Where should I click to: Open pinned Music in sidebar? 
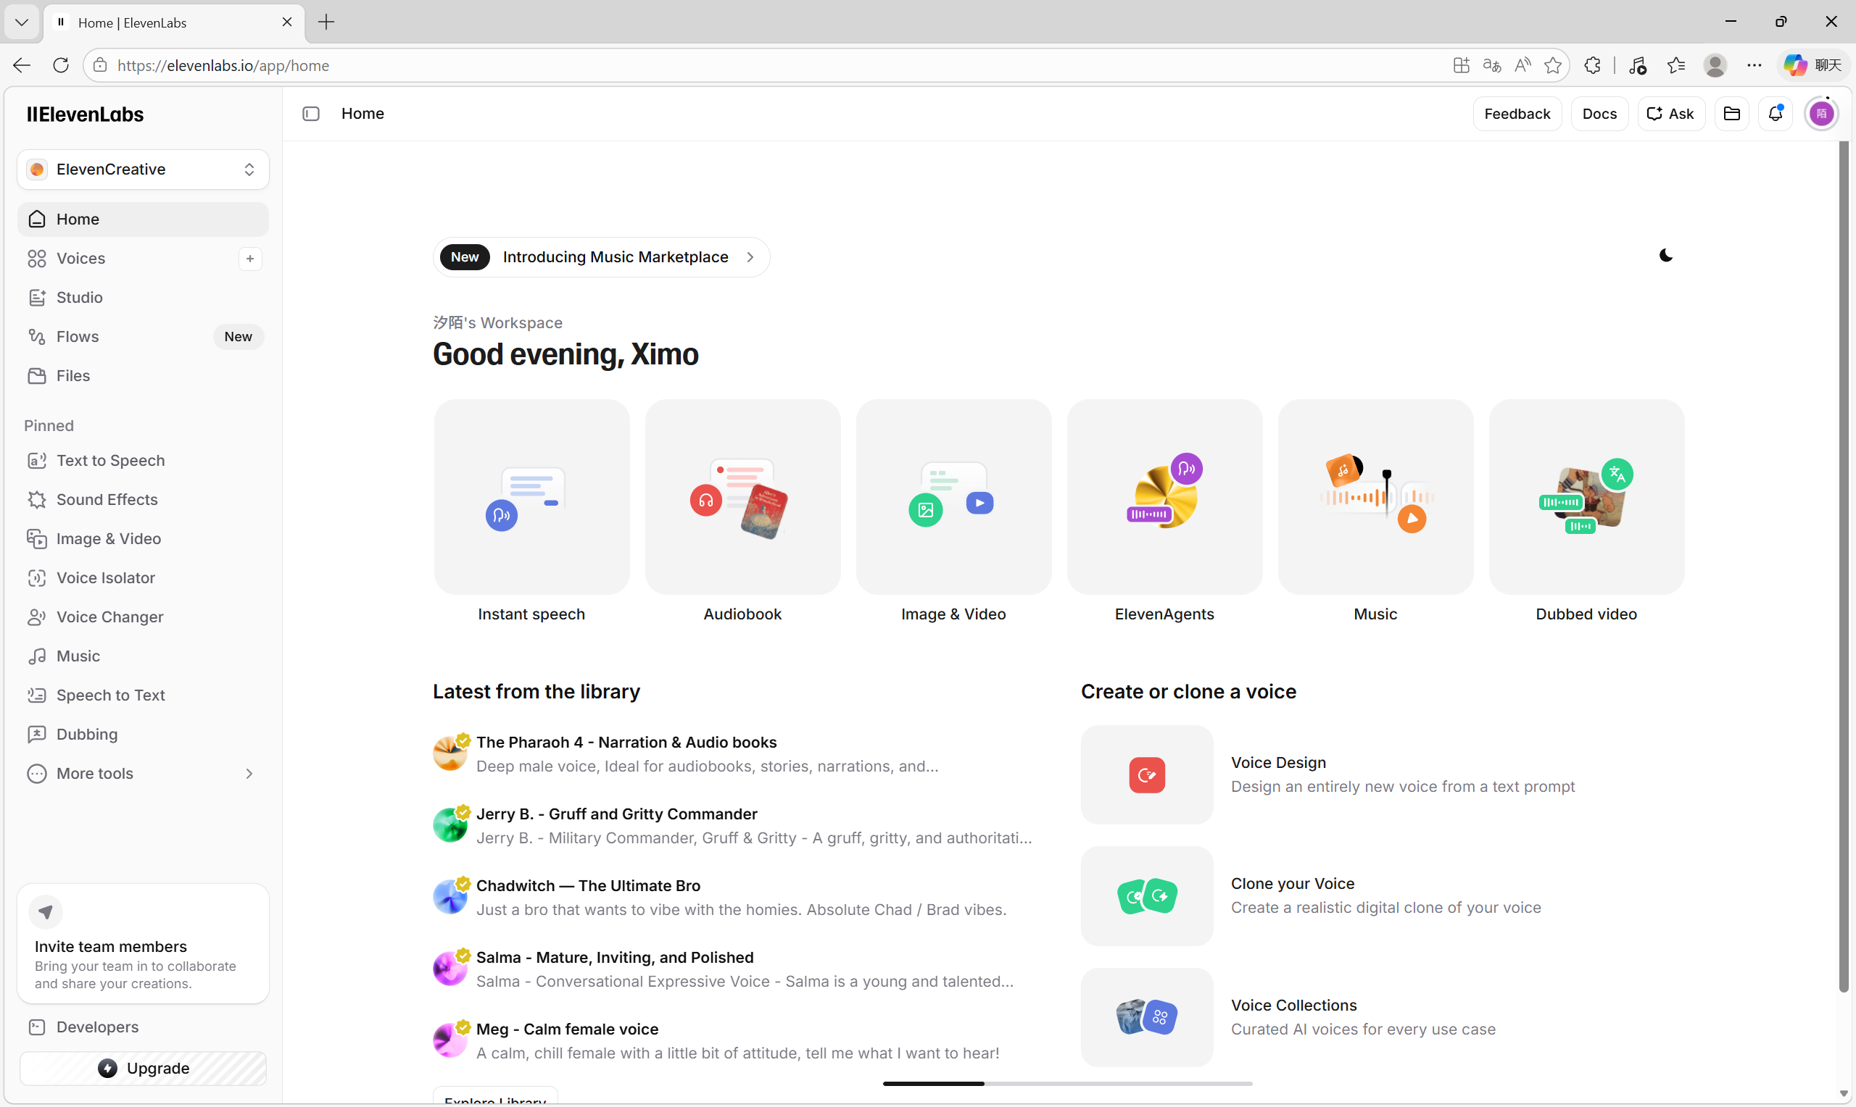coord(143,656)
